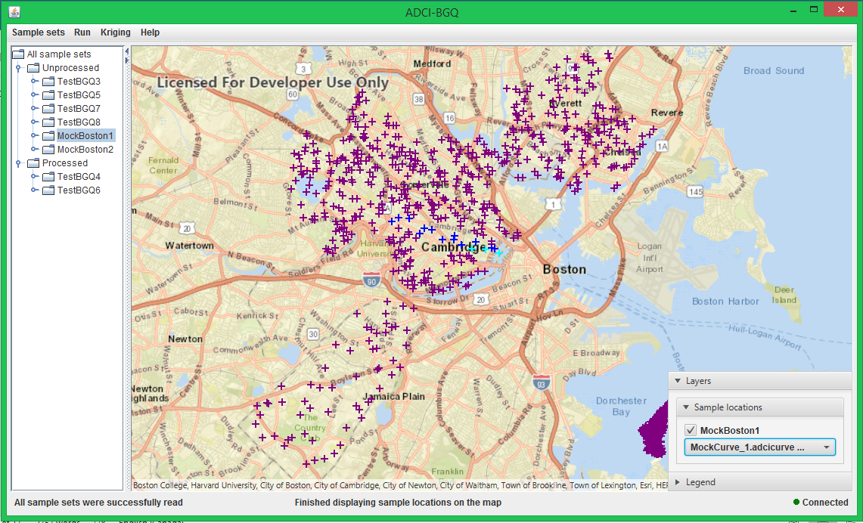863x523 pixels.
Task: Click the Cambridge label on the map
Action: pyautogui.click(x=454, y=247)
